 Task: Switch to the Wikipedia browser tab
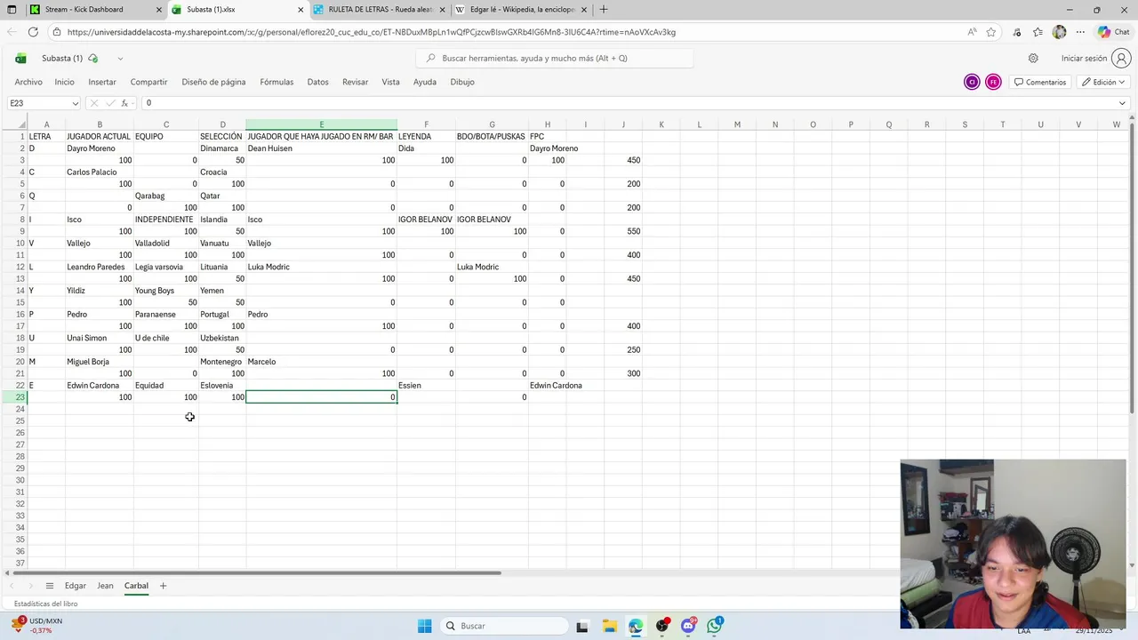click(x=520, y=10)
